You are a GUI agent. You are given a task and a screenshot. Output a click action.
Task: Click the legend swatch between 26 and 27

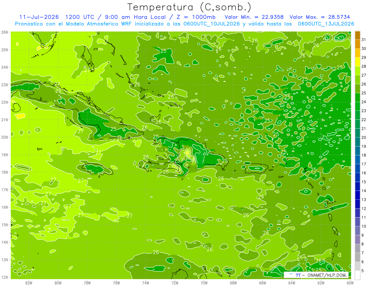(358, 80)
